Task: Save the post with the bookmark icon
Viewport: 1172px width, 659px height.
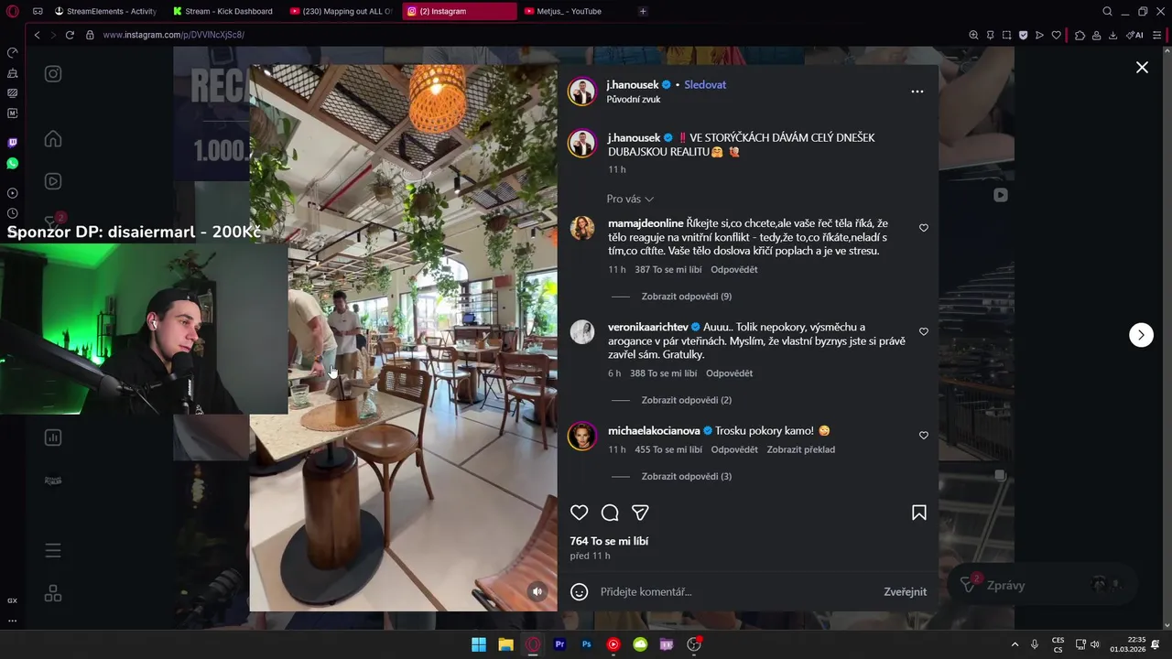Action: 919,513
